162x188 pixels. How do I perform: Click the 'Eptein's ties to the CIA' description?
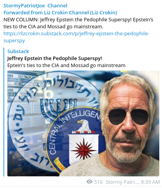[x=66, y=66]
